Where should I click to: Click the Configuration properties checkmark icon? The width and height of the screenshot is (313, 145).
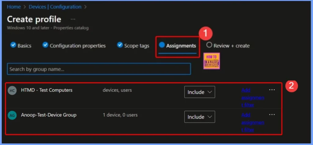[45, 45]
